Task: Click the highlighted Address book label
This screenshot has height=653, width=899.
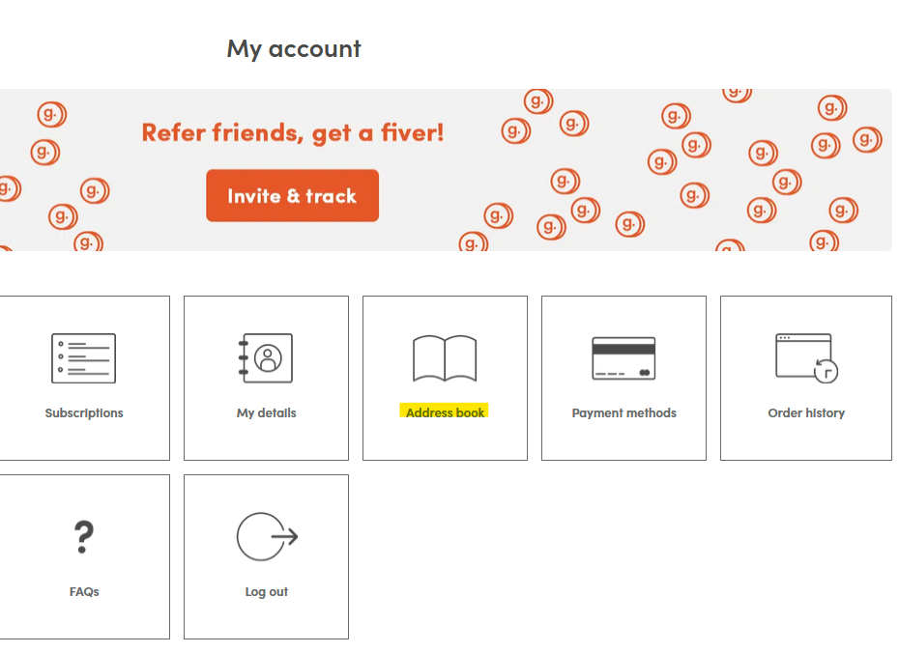Action: point(445,412)
